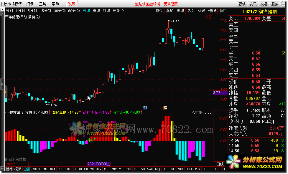The image size is (288, 174).
Task: Open the 更多 period list
Action: pyautogui.click(x=116, y=11)
